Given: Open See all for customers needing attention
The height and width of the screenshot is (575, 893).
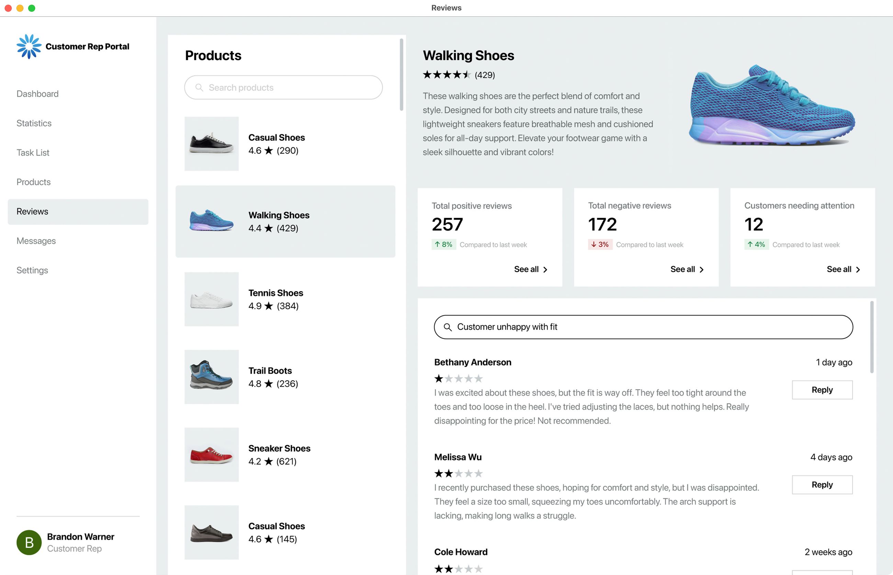Looking at the screenshot, I should pos(843,269).
